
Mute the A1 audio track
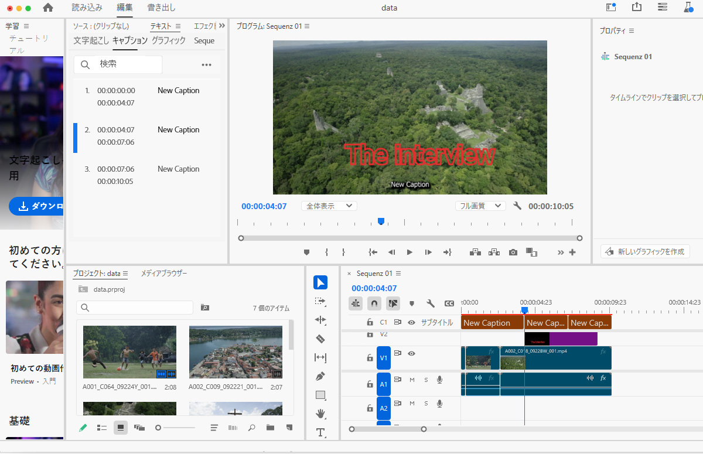click(x=412, y=380)
